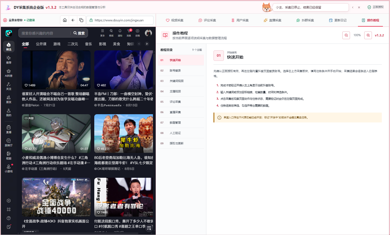Click the 云泉来帮你 account label
390x235 pixels.
coord(15,20)
